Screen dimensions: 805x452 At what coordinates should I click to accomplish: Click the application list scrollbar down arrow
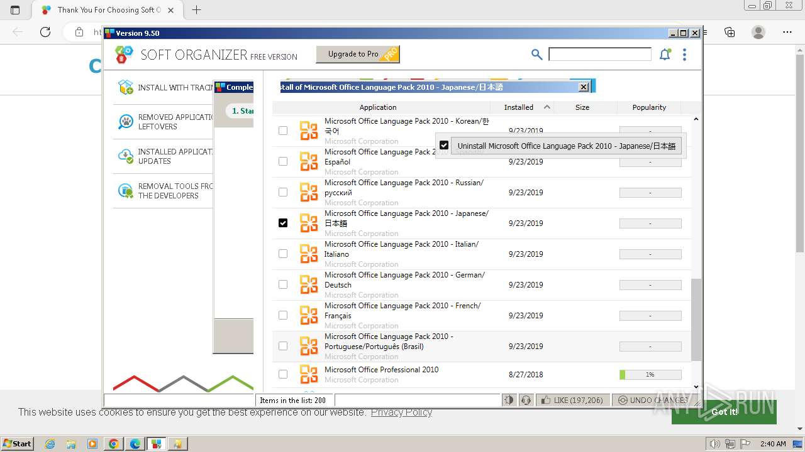[696, 387]
